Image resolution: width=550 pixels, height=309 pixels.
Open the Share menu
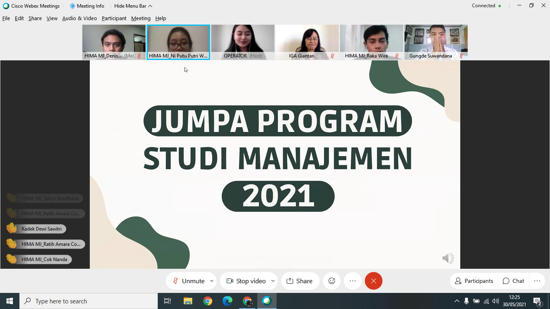tap(35, 18)
